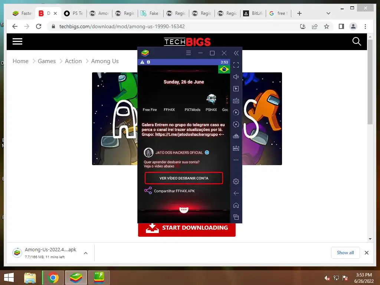Click Windows Start button
This screenshot has height=285, width=380.
pos(9,278)
